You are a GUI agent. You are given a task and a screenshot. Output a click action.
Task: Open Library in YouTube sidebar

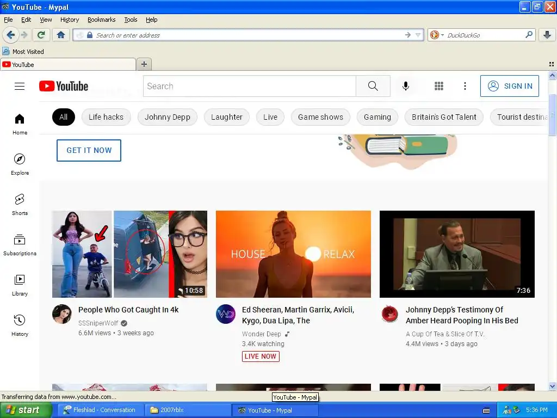coord(20,285)
